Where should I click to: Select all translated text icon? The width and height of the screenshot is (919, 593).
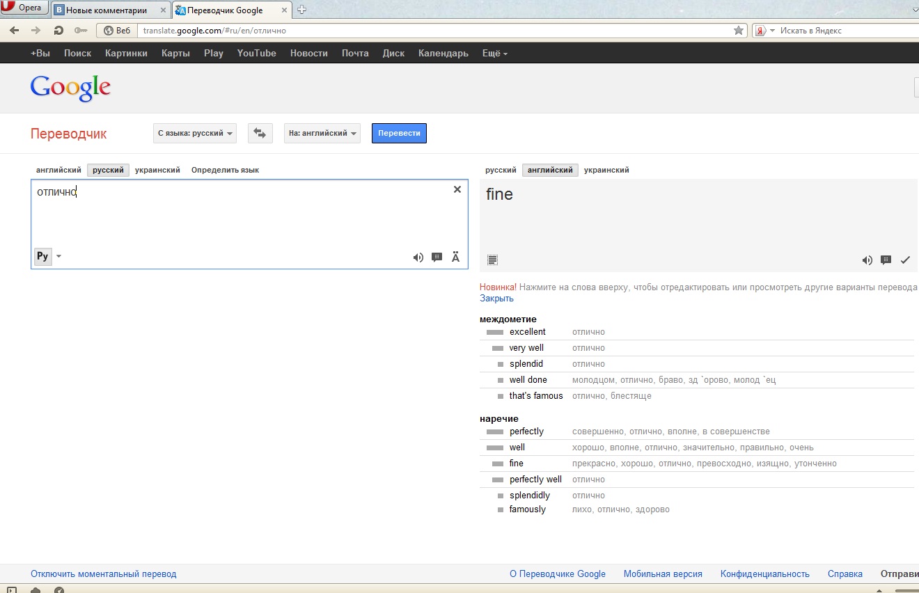click(493, 260)
